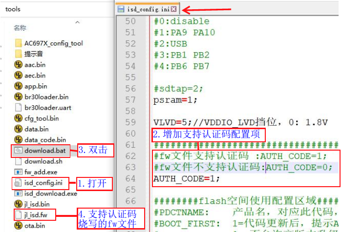
Task: Click line number 64 in the gutter
Action: (x=130, y=179)
